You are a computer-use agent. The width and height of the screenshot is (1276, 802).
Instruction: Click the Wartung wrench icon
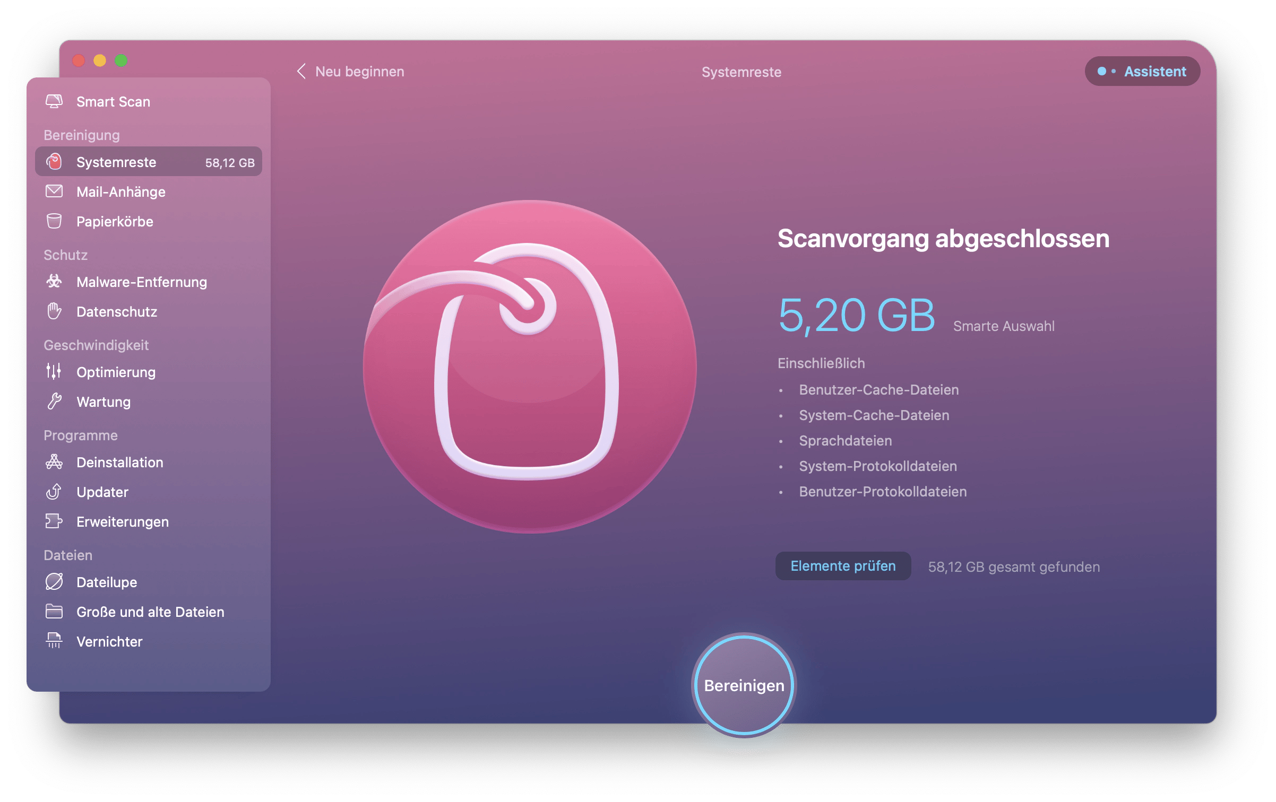click(x=54, y=402)
